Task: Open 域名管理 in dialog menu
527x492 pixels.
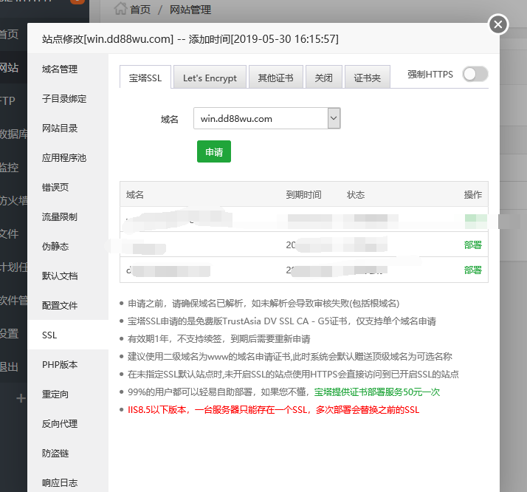Action: [x=68, y=69]
